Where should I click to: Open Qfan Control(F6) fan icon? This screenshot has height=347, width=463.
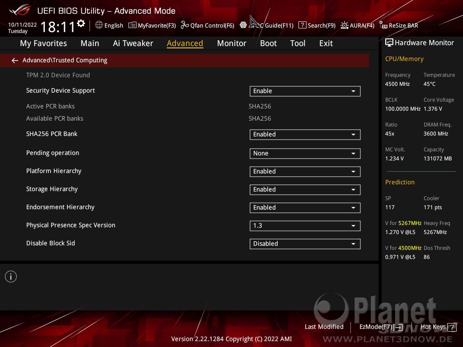pos(184,25)
